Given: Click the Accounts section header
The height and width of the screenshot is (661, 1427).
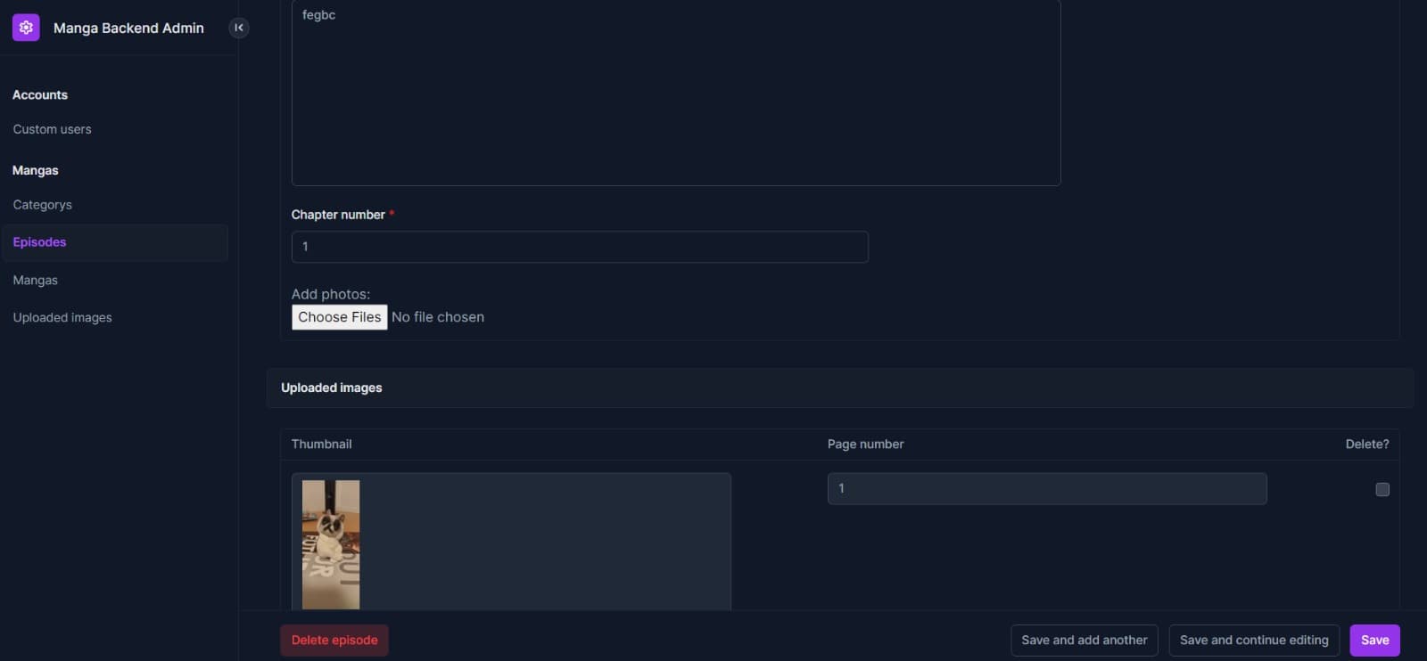Looking at the screenshot, I should click(x=40, y=95).
